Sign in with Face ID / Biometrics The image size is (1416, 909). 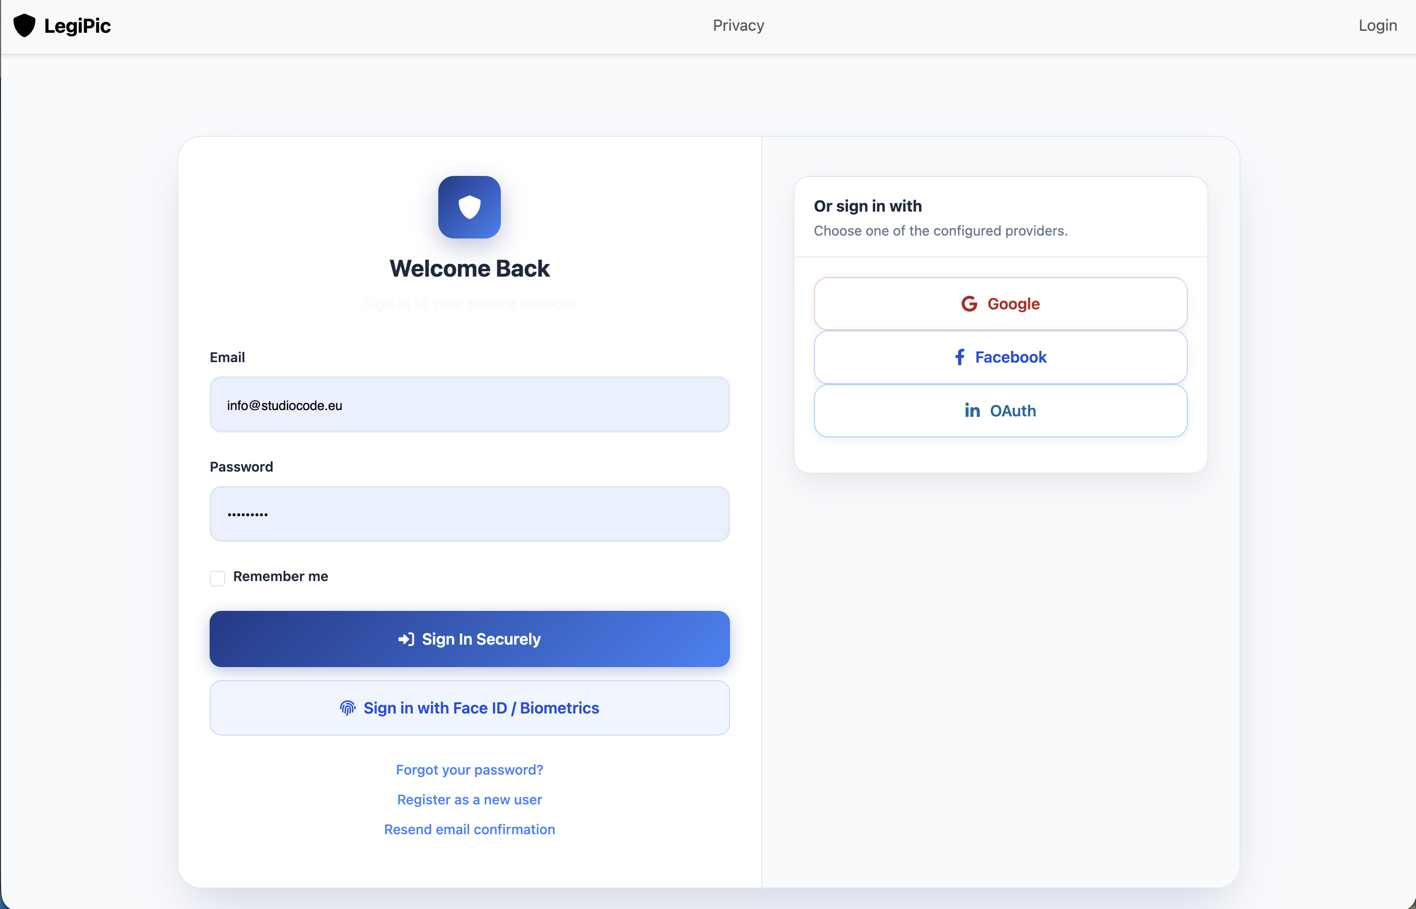470,708
